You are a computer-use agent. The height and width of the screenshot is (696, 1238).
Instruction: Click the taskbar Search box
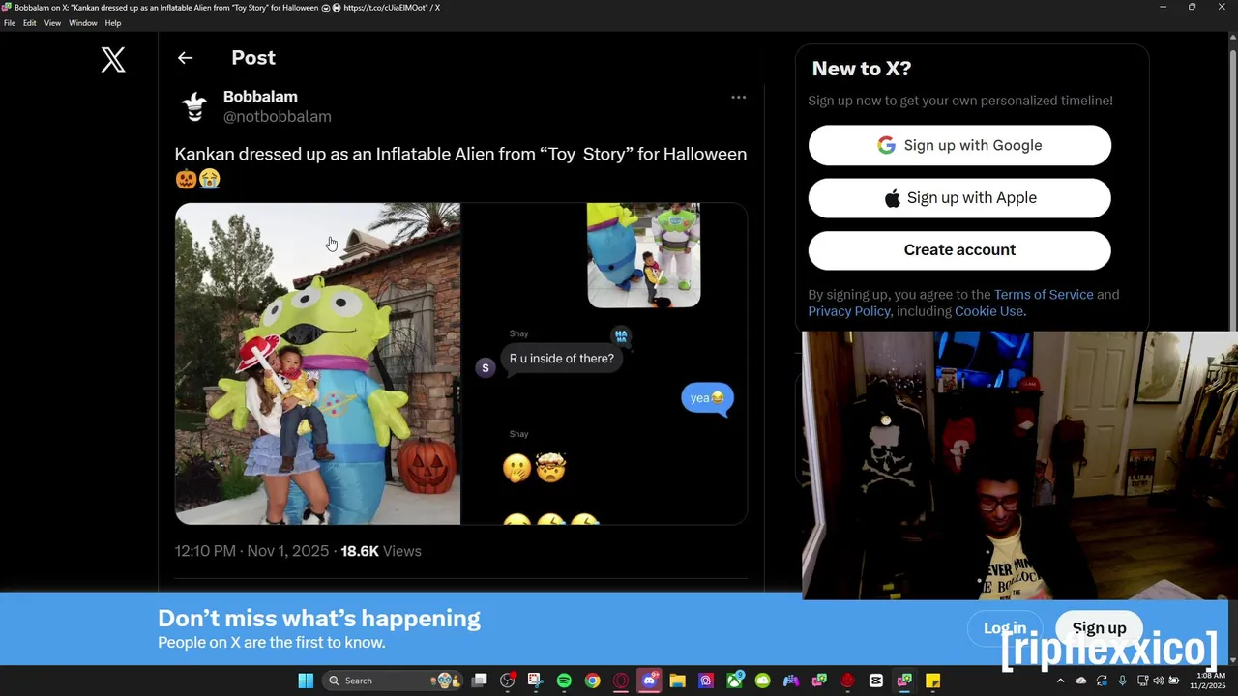[x=393, y=681]
